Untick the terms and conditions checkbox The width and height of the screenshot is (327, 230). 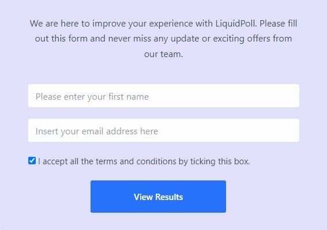(32, 161)
